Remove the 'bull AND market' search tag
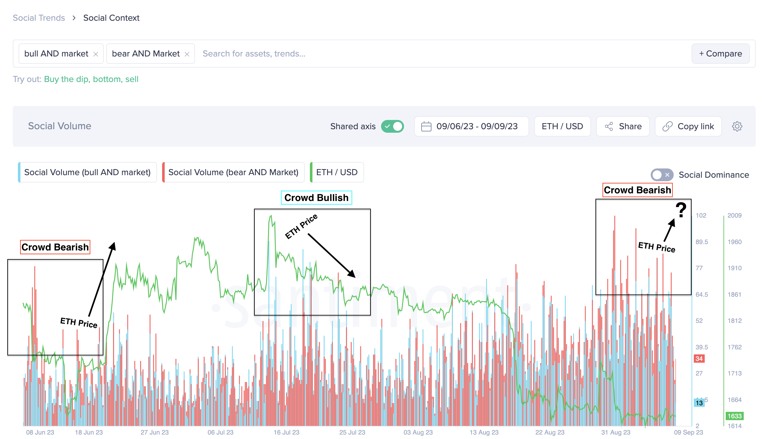 (x=95, y=54)
